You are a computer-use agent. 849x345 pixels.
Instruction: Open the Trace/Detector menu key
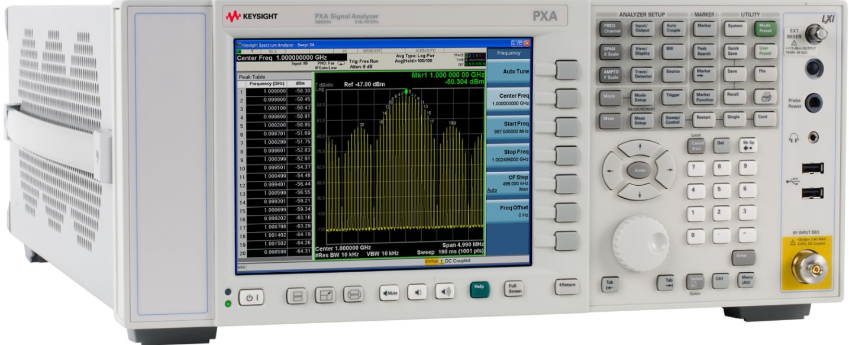(x=640, y=75)
